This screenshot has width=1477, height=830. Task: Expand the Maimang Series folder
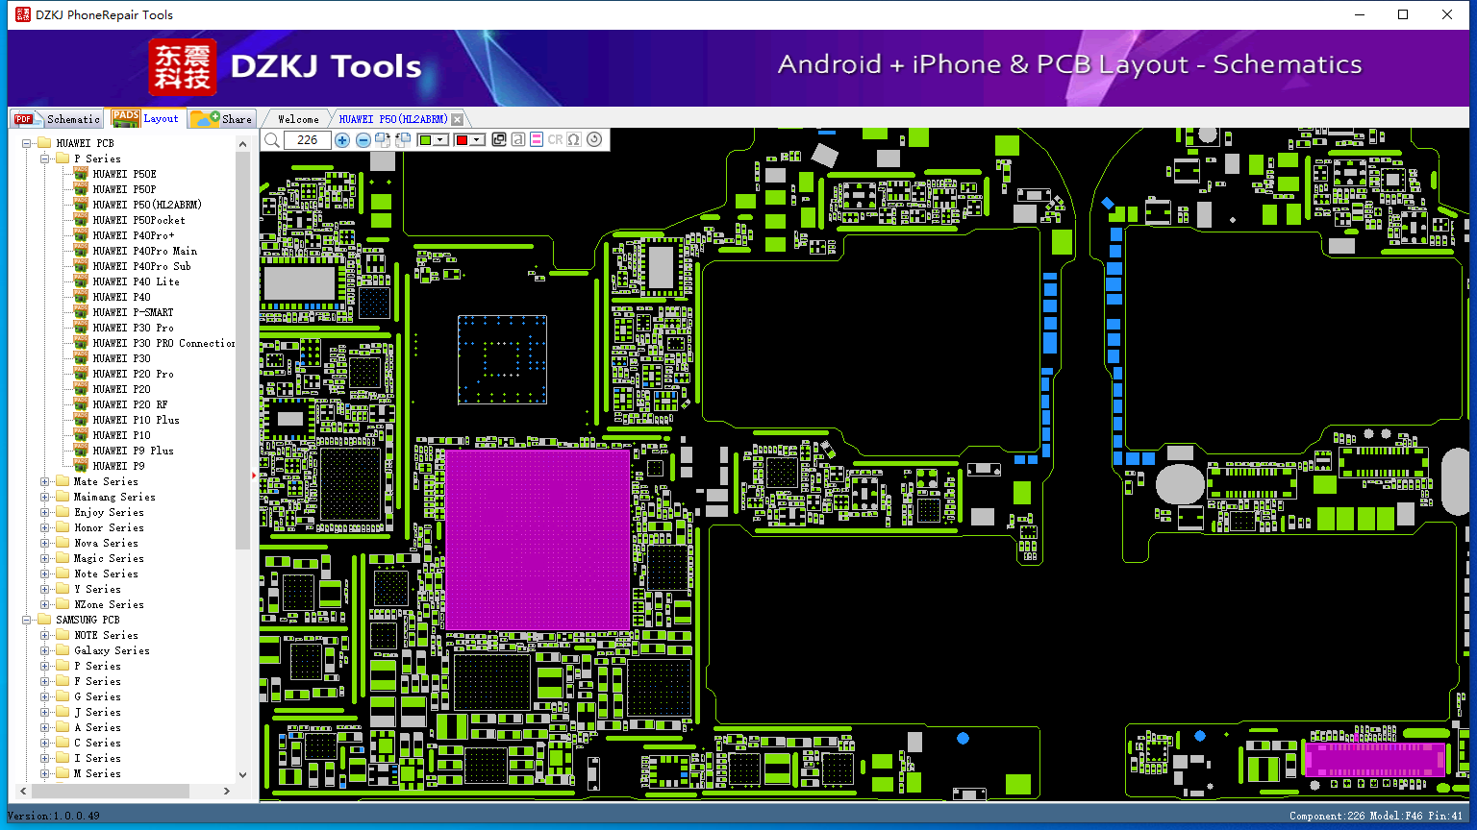coord(45,497)
